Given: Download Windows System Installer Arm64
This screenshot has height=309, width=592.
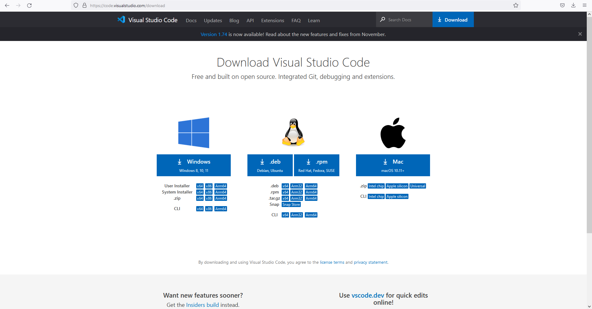Looking at the screenshot, I should (x=221, y=192).
